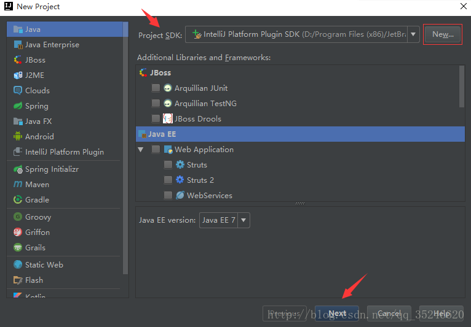This screenshot has width=471, height=327.
Task: Select Java Enterprise project type
Action: (65, 45)
